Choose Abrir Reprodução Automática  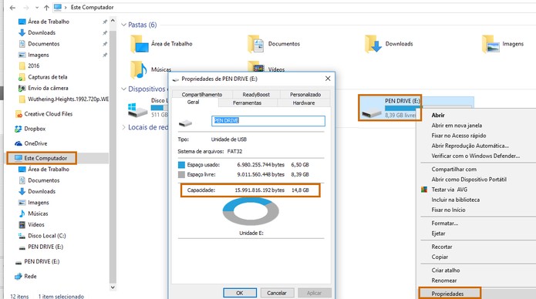click(x=470, y=146)
